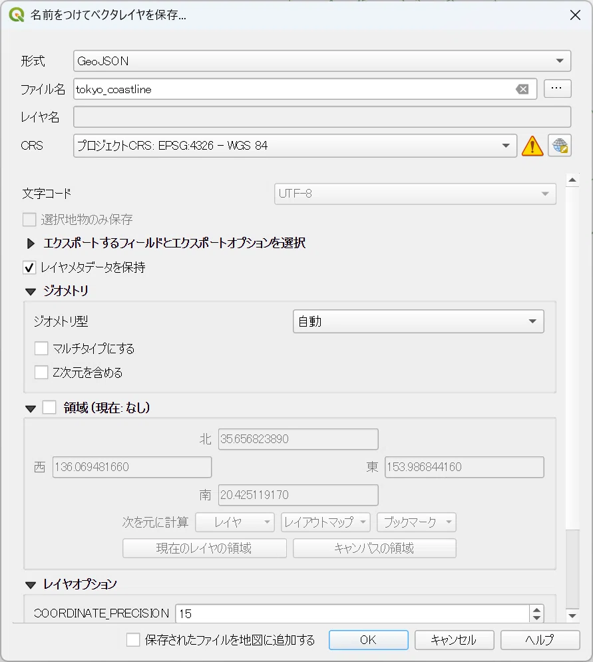
Task: Increase COORDINATE_PRECISION with the up arrow
Action: 536,609
